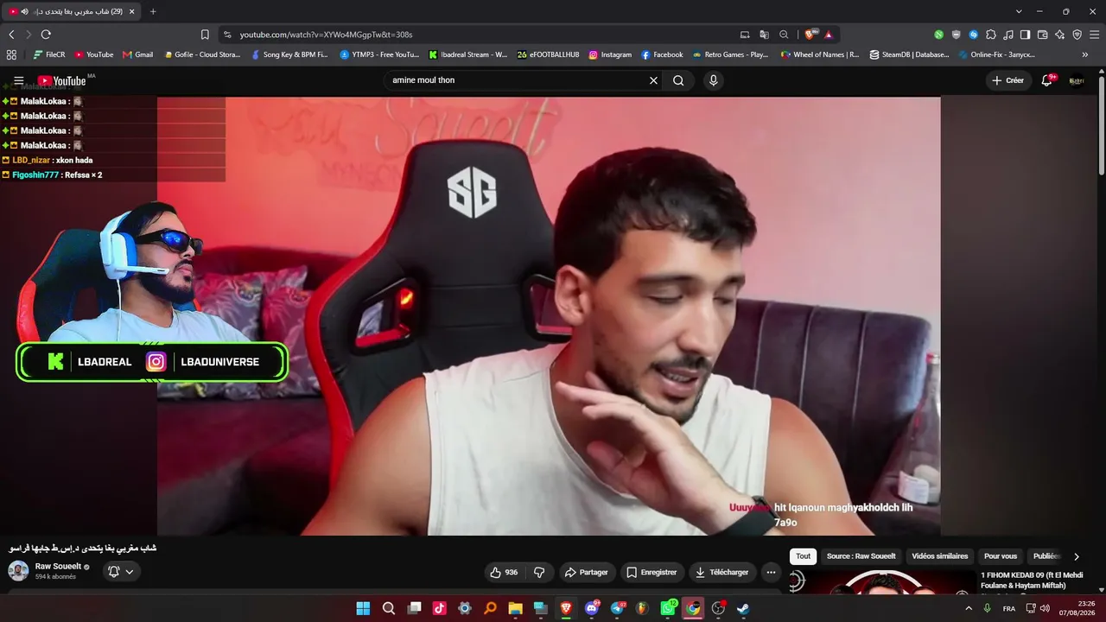This screenshot has width=1106, height=622.
Task: Open Brave Shields panel
Action: (x=810, y=35)
